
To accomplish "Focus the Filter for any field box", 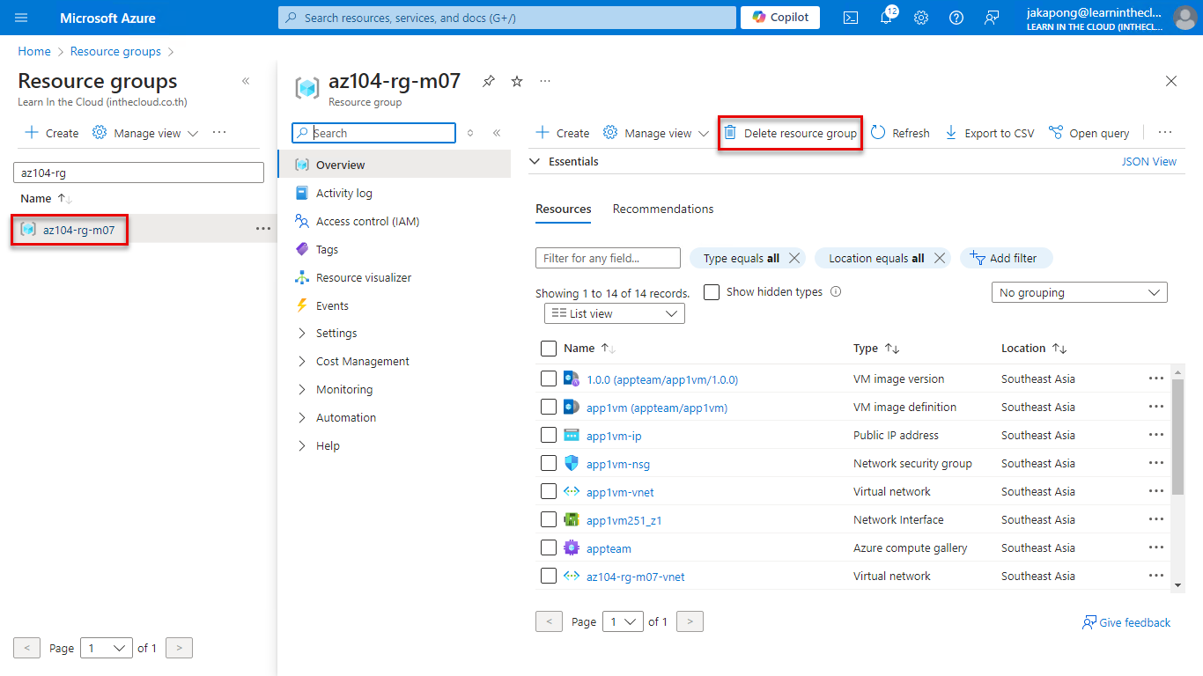I will [x=608, y=258].
